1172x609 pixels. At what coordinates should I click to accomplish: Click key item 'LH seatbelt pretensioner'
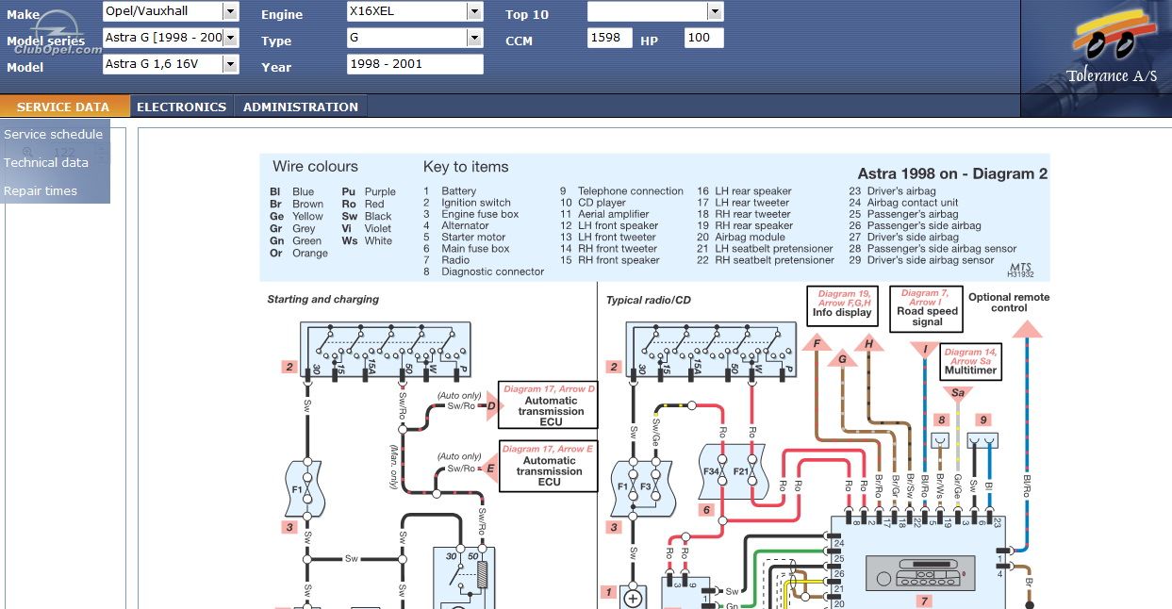pyautogui.click(x=775, y=249)
